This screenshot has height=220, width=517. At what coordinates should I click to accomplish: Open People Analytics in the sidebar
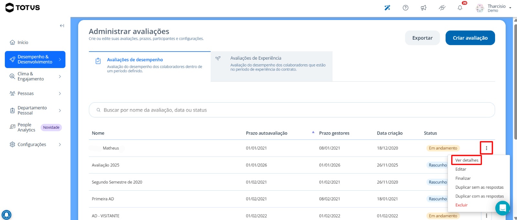(36, 127)
